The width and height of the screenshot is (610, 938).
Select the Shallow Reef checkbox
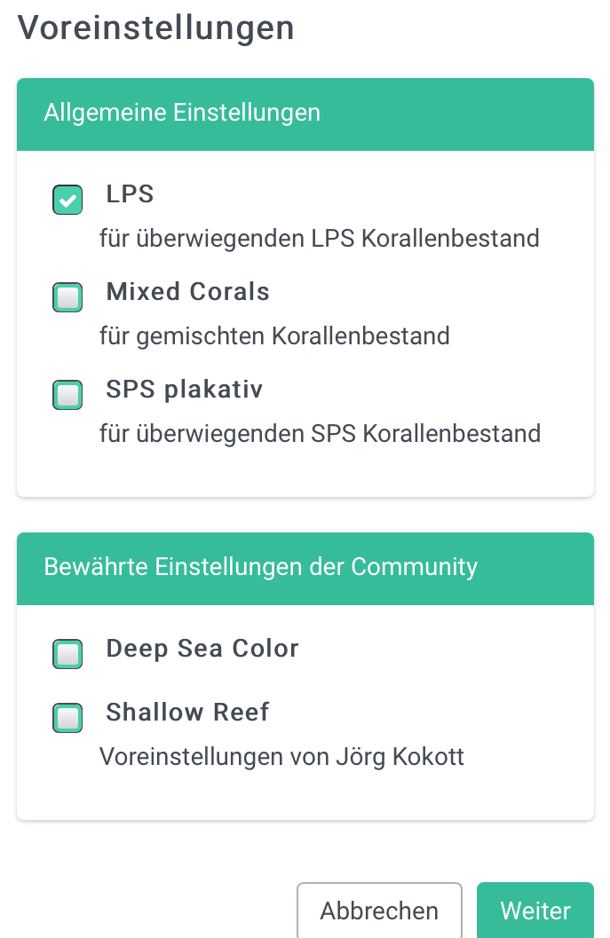pyautogui.click(x=67, y=717)
